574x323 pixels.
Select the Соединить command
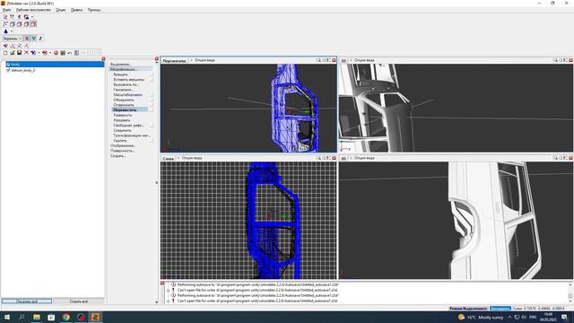[x=122, y=130]
